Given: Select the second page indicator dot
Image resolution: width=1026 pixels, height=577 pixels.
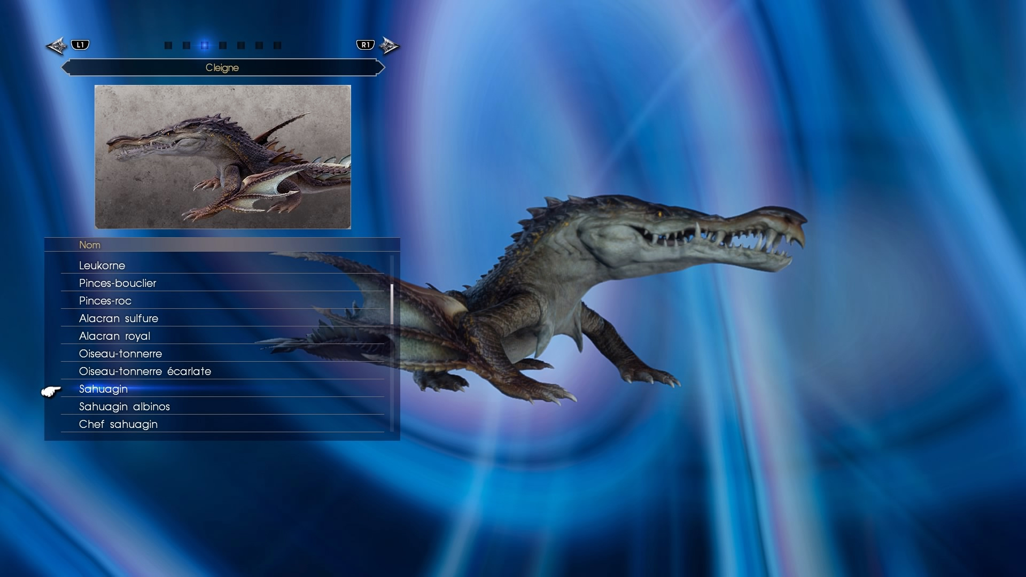Looking at the screenshot, I should (186, 45).
